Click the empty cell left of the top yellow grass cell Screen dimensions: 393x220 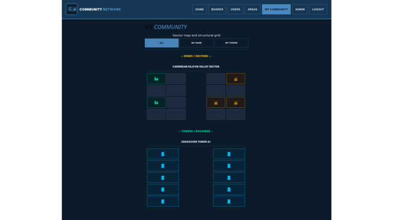tap(216, 78)
